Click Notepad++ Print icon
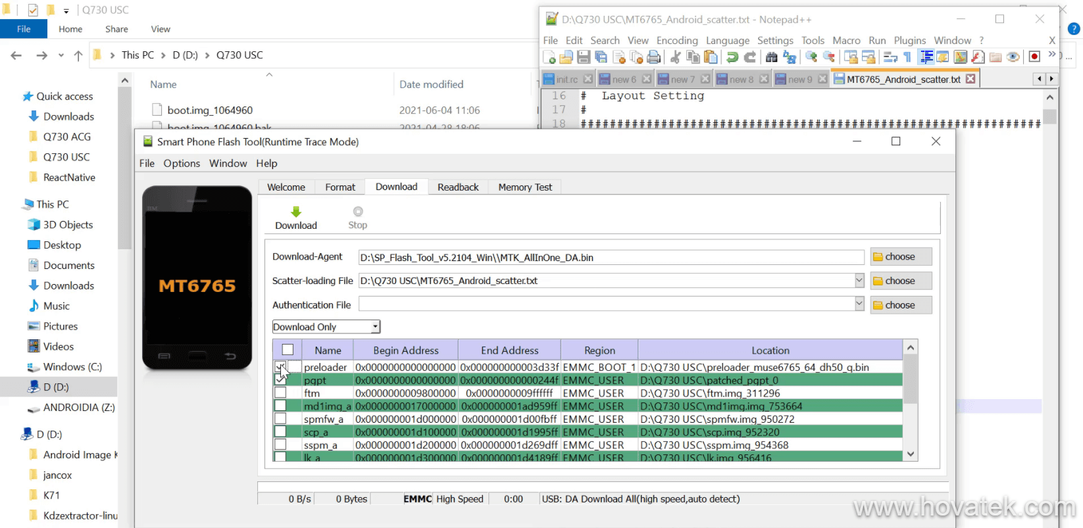 coord(653,57)
